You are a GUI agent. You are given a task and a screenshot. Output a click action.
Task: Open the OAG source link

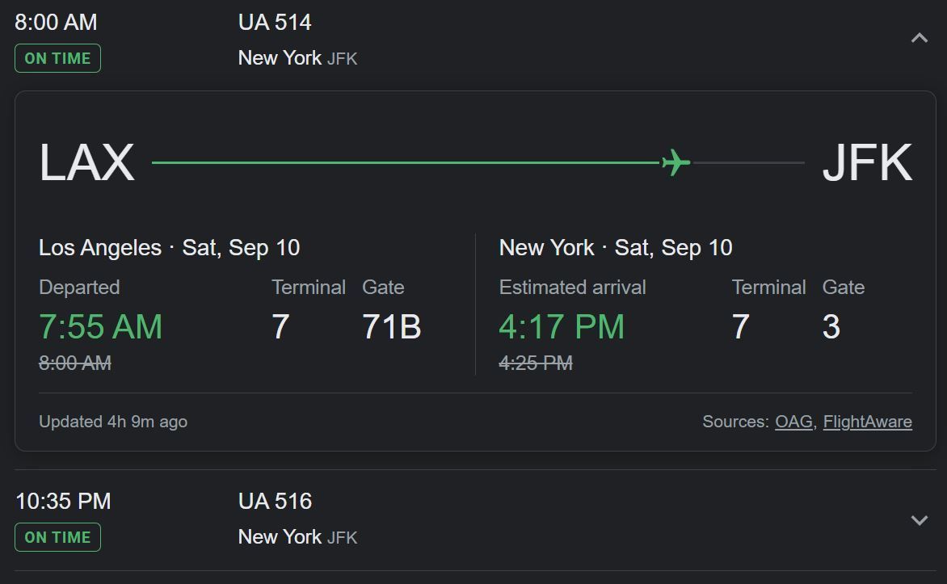[793, 422]
